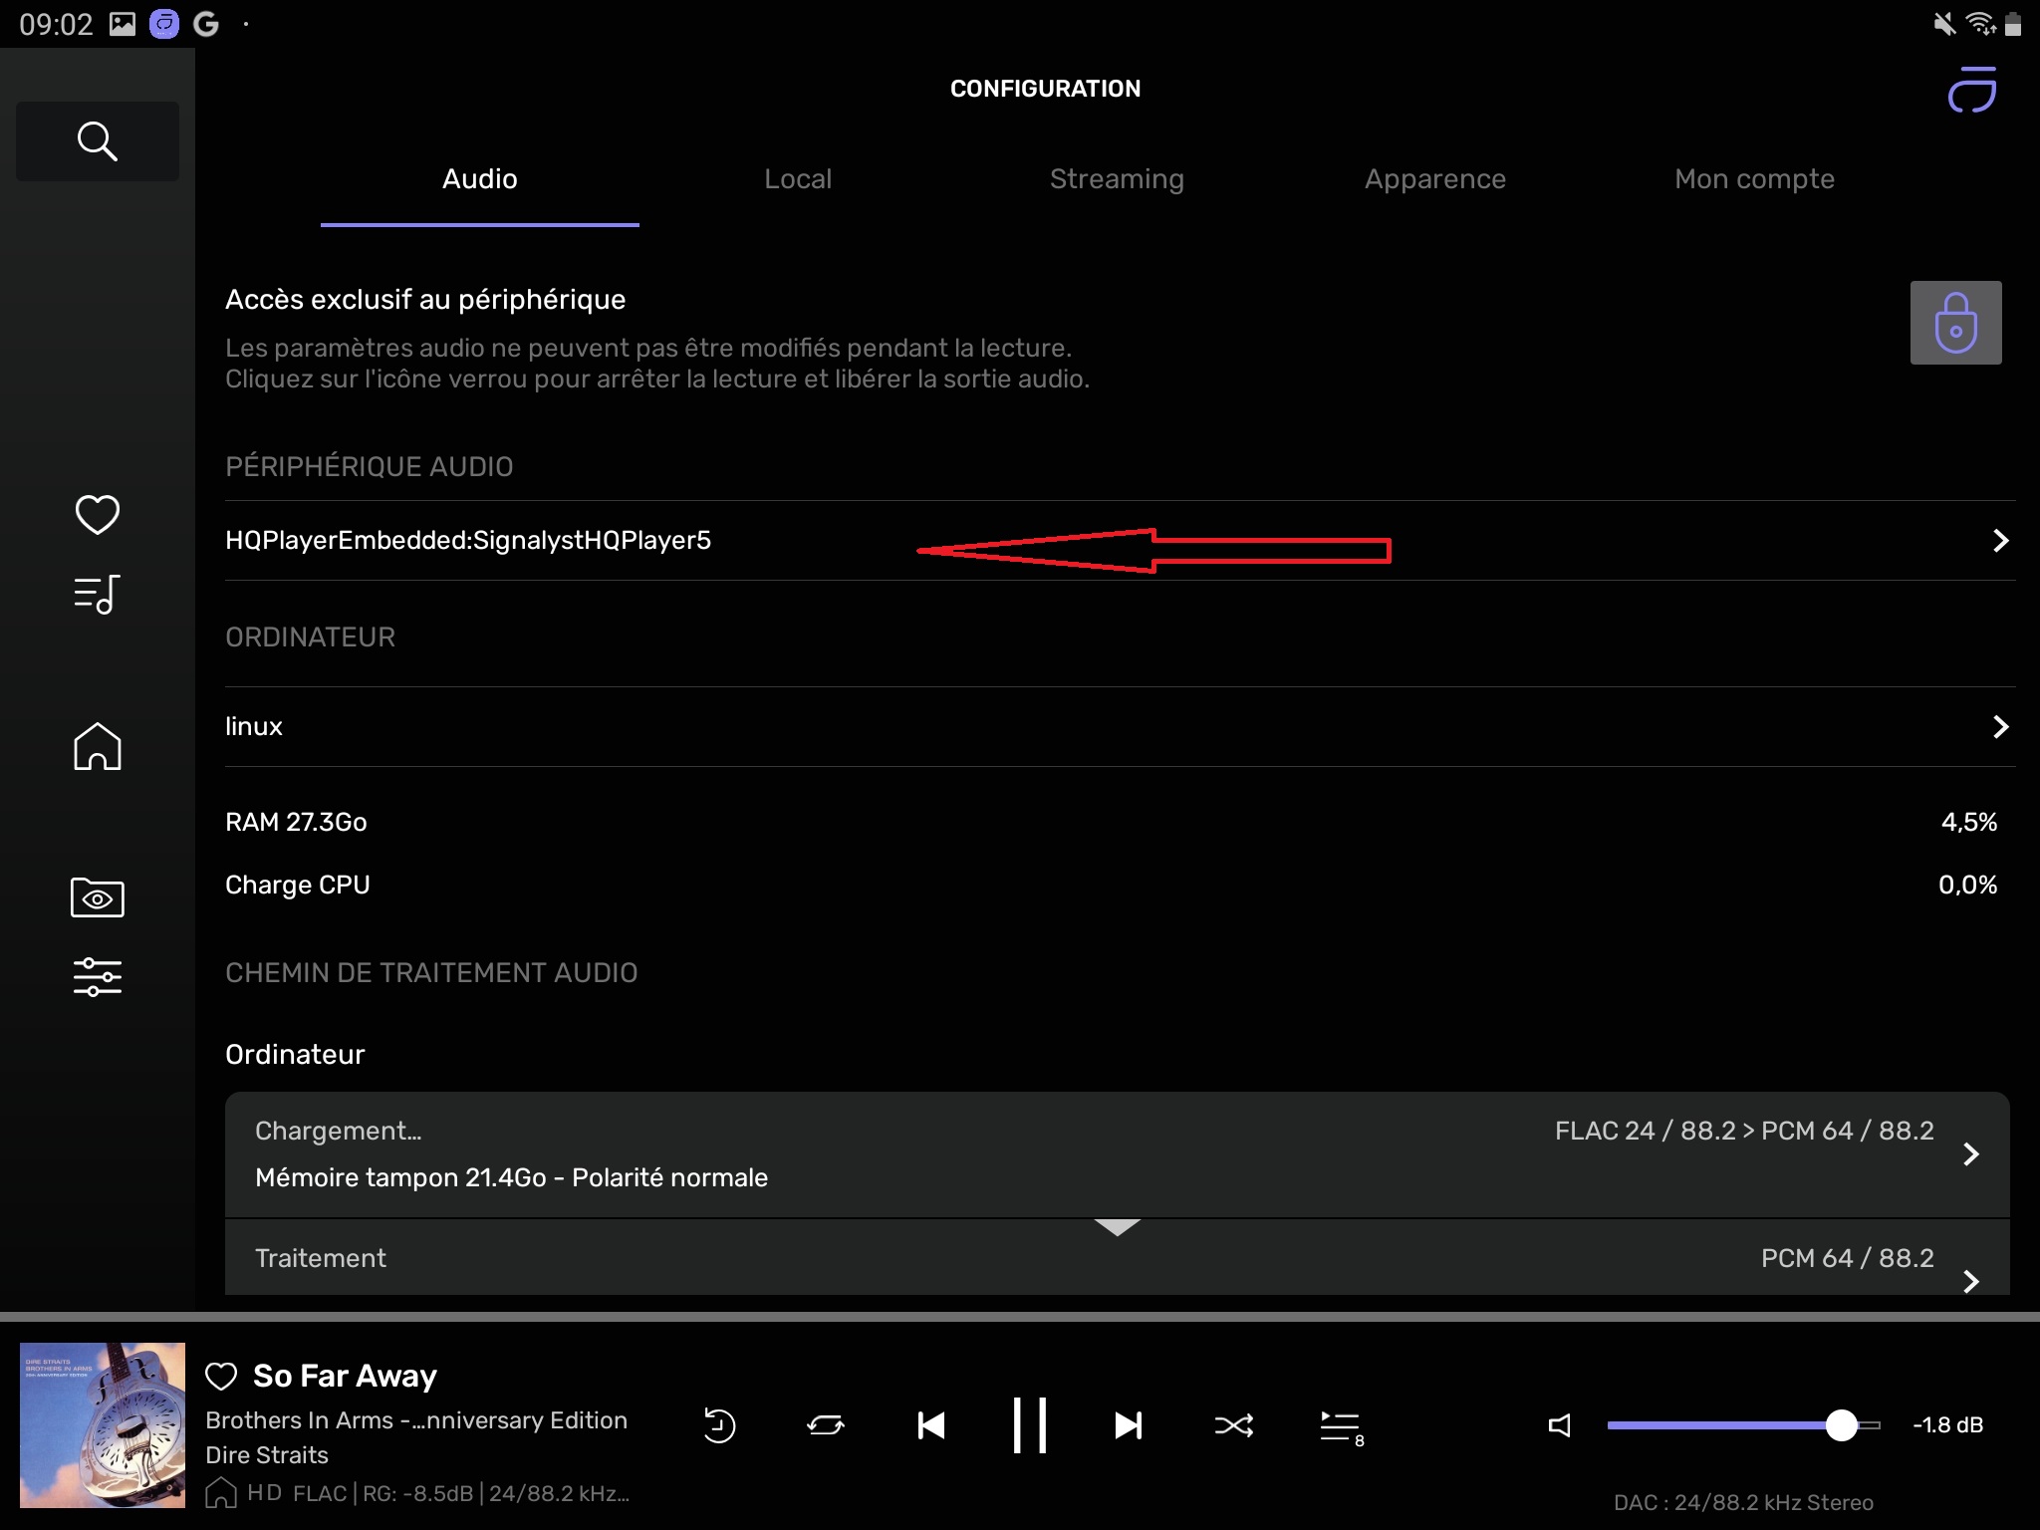
Task: Click the RAM 27.3Go label
Action: pyautogui.click(x=296, y=822)
